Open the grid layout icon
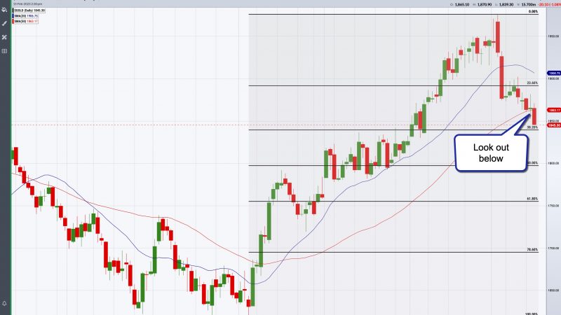Screen dimensions: 561x315 click(4, 51)
